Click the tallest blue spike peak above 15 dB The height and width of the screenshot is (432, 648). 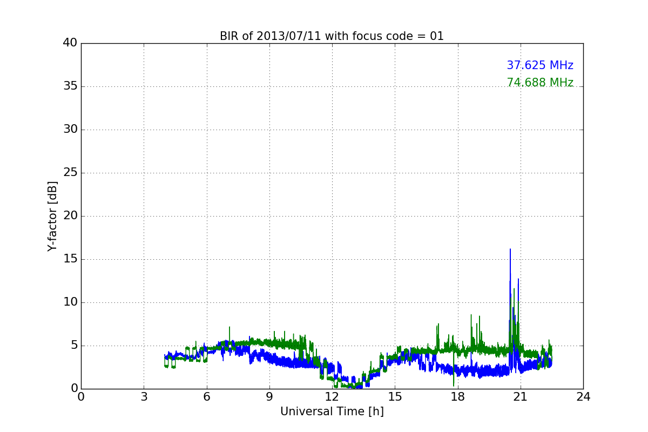tap(510, 249)
